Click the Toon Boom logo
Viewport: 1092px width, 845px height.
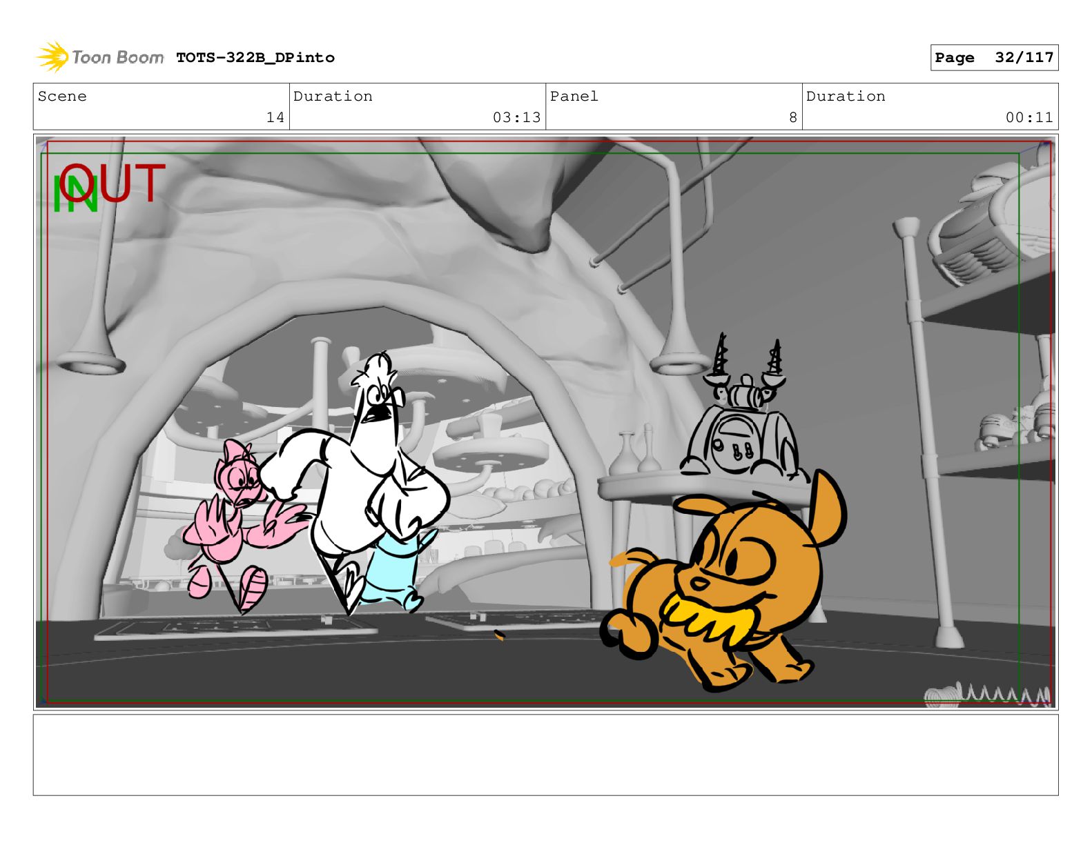[100, 57]
